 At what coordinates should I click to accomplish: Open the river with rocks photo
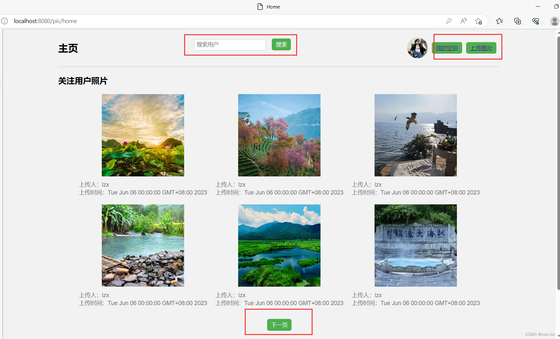tap(143, 246)
